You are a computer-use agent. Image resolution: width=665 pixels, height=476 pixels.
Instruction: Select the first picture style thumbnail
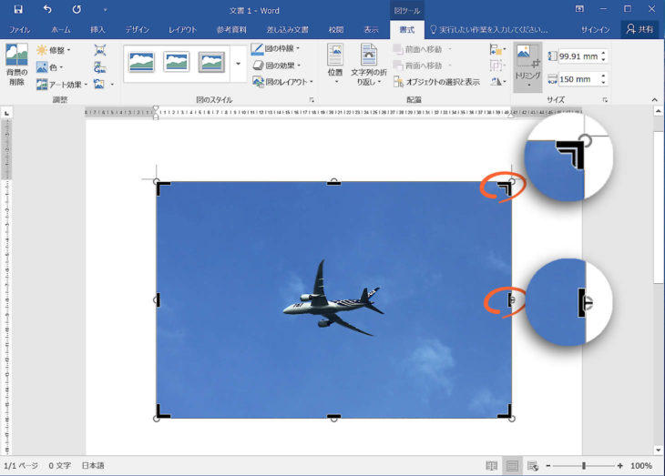pyautogui.click(x=141, y=63)
